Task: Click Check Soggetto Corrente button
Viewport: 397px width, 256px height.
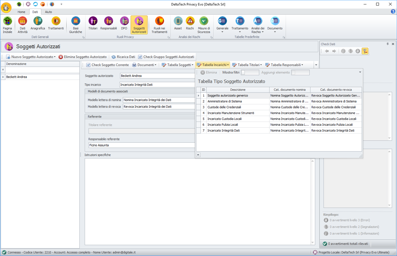Action: point(107,65)
